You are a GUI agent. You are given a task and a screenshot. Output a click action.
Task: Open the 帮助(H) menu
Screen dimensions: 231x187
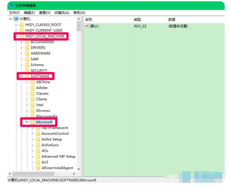79,13
